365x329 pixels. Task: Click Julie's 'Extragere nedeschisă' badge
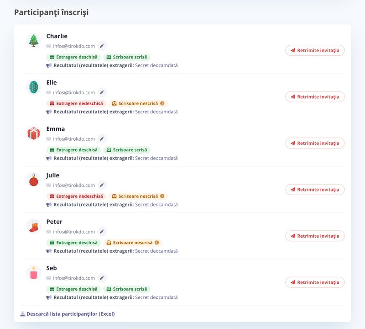[x=76, y=196]
